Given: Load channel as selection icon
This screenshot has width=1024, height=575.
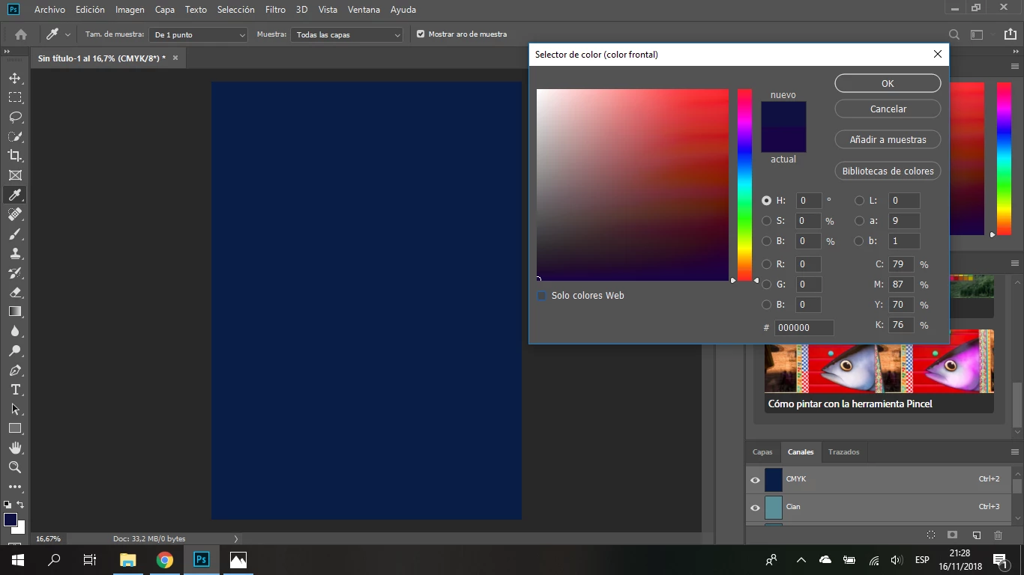Looking at the screenshot, I should click(930, 535).
